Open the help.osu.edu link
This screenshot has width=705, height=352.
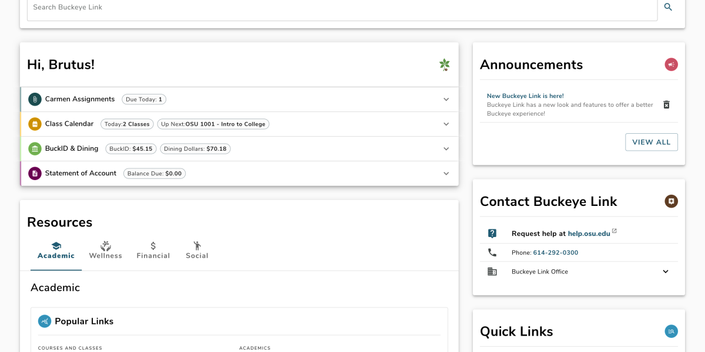588,233
